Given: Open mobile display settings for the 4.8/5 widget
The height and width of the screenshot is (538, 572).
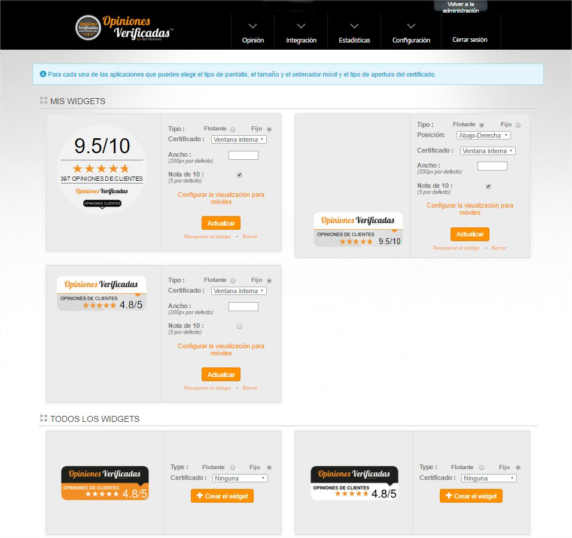Looking at the screenshot, I should click(221, 349).
